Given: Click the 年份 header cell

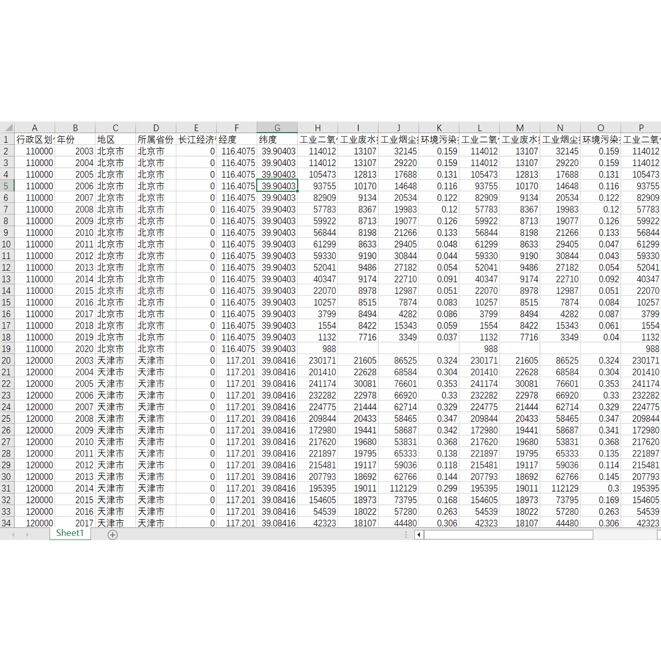Looking at the screenshot, I should pos(75,139).
